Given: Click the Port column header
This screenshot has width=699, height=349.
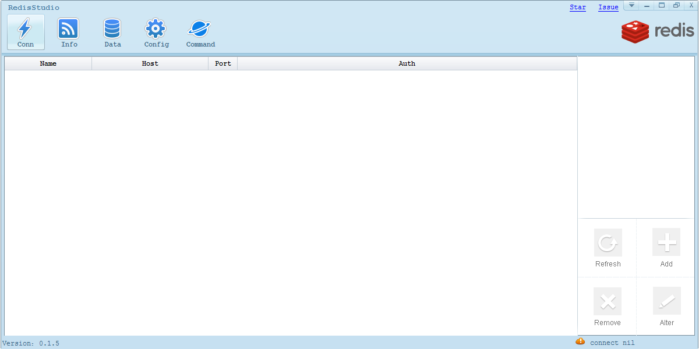Looking at the screenshot, I should [x=223, y=63].
